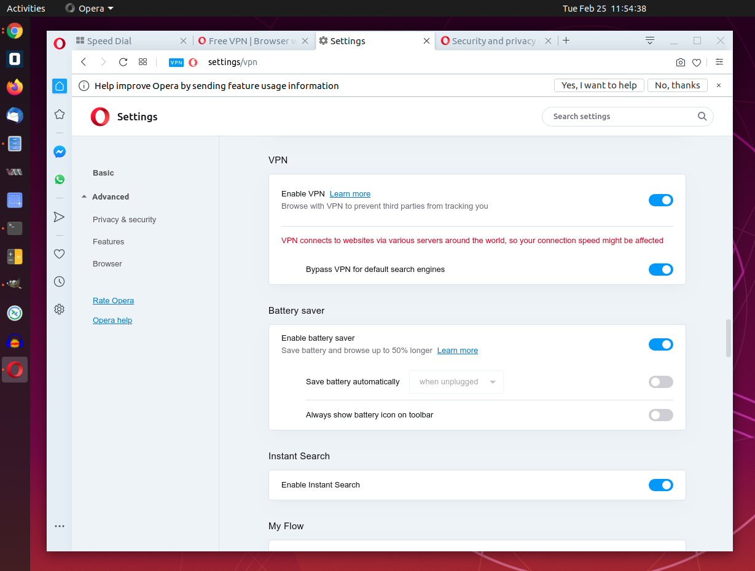The width and height of the screenshot is (755, 571).
Task: Click 'Yes, I want to help' button
Action: pyautogui.click(x=599, y=85)
